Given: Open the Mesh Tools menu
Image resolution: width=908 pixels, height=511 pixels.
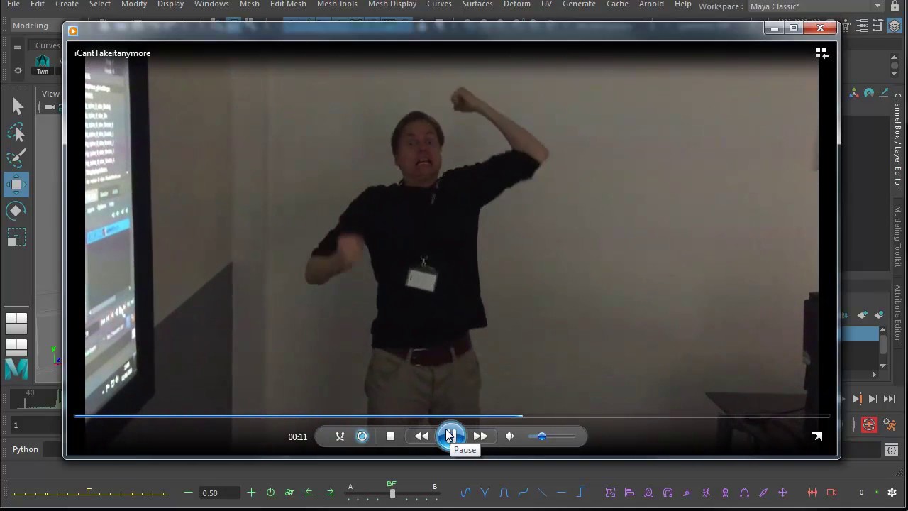Looking at the screenshot, I should click(337, 4).
